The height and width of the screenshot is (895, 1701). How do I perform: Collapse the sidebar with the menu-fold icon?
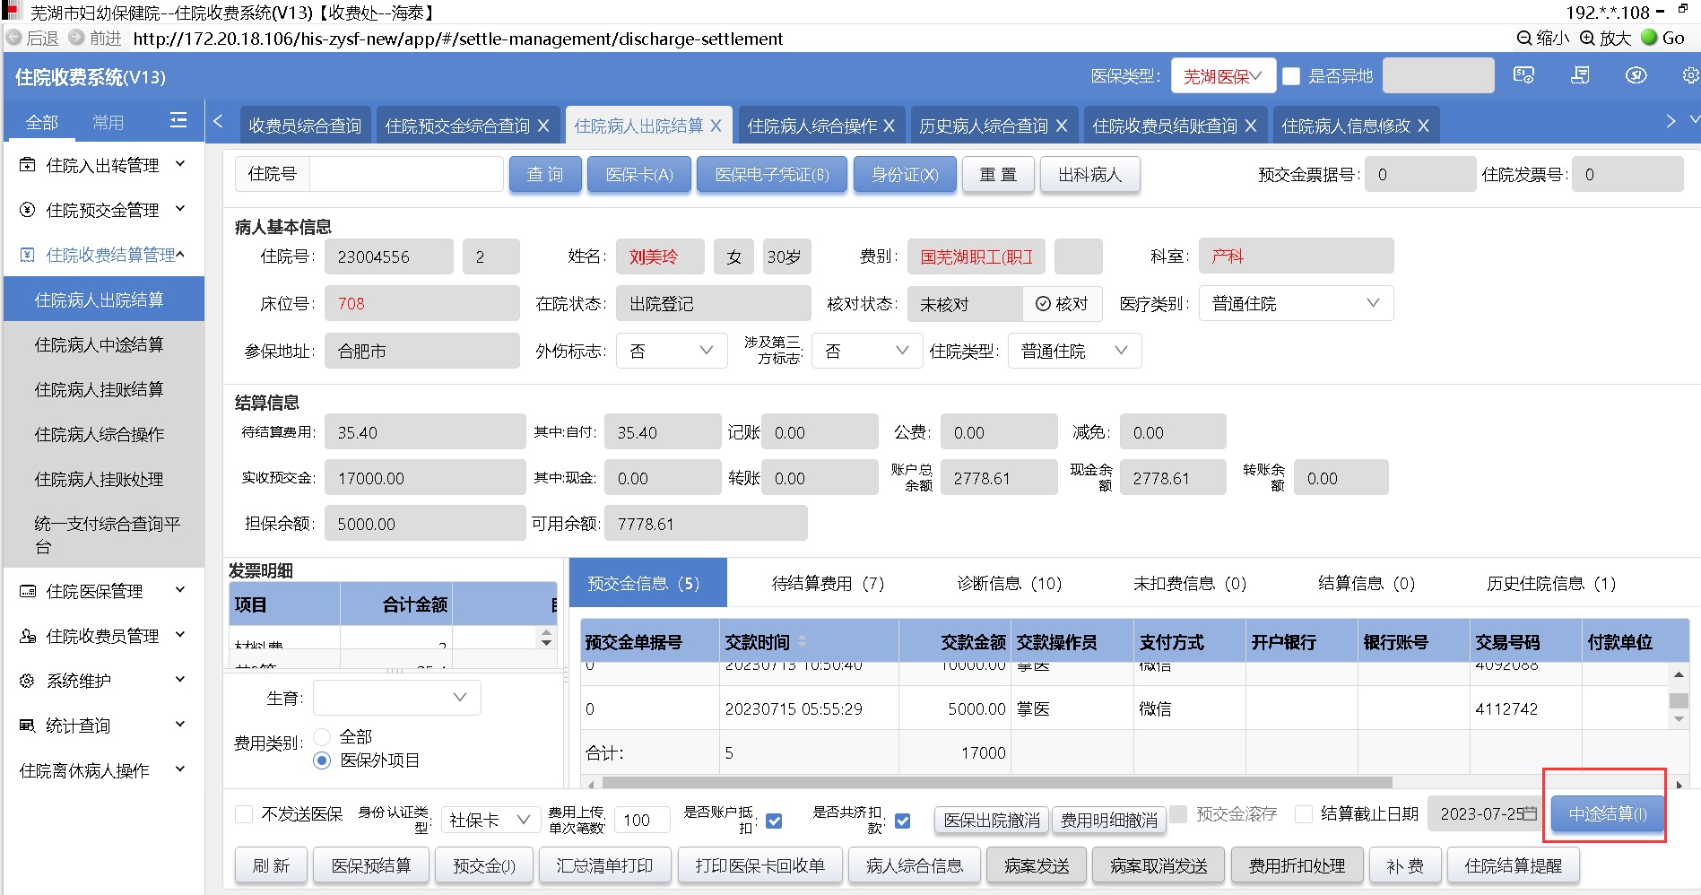point(178,120)
